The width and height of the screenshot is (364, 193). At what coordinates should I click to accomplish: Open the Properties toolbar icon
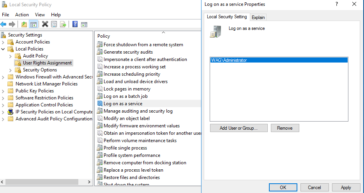54,24
